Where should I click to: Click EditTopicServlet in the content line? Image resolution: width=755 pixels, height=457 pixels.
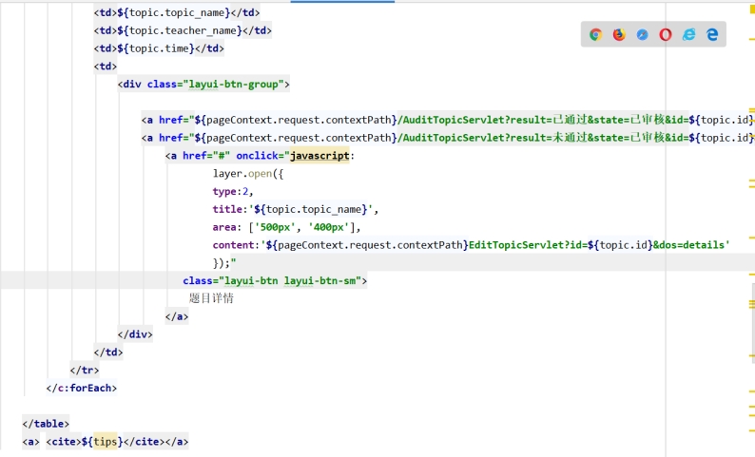516,245
